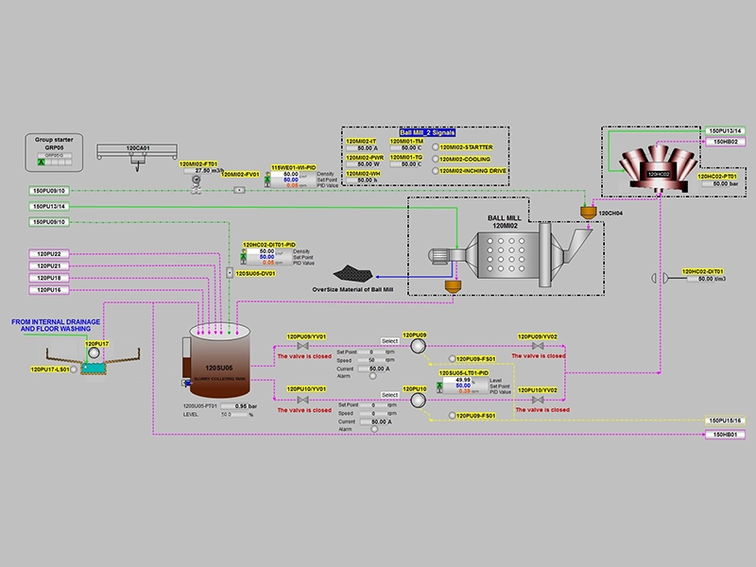Click the 0.95 bar tank pressure value

[239, 406]
